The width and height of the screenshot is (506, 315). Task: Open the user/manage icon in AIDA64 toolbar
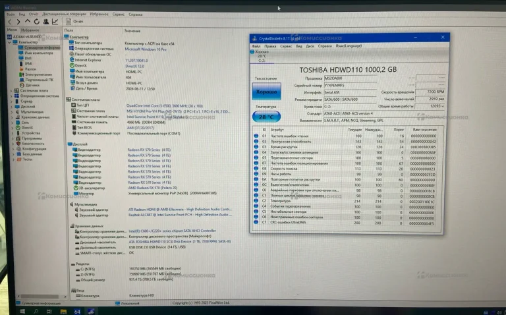(46, 21)
